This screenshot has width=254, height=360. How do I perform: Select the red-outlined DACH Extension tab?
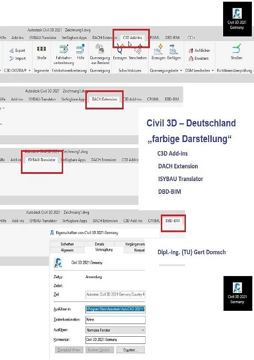104,99
